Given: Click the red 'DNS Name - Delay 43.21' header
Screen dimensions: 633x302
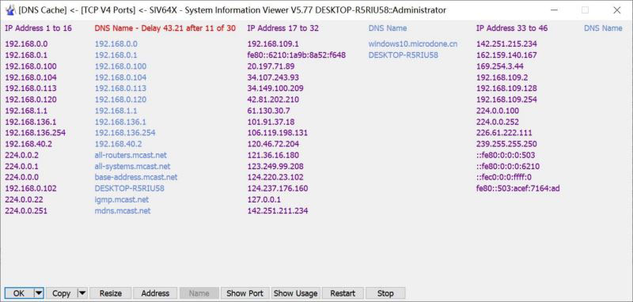Looking at the screenshot, I should click(165, 28).
